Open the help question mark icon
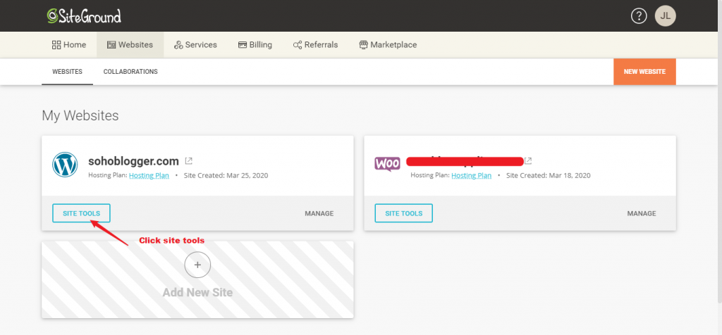 [x=639, y=15]
